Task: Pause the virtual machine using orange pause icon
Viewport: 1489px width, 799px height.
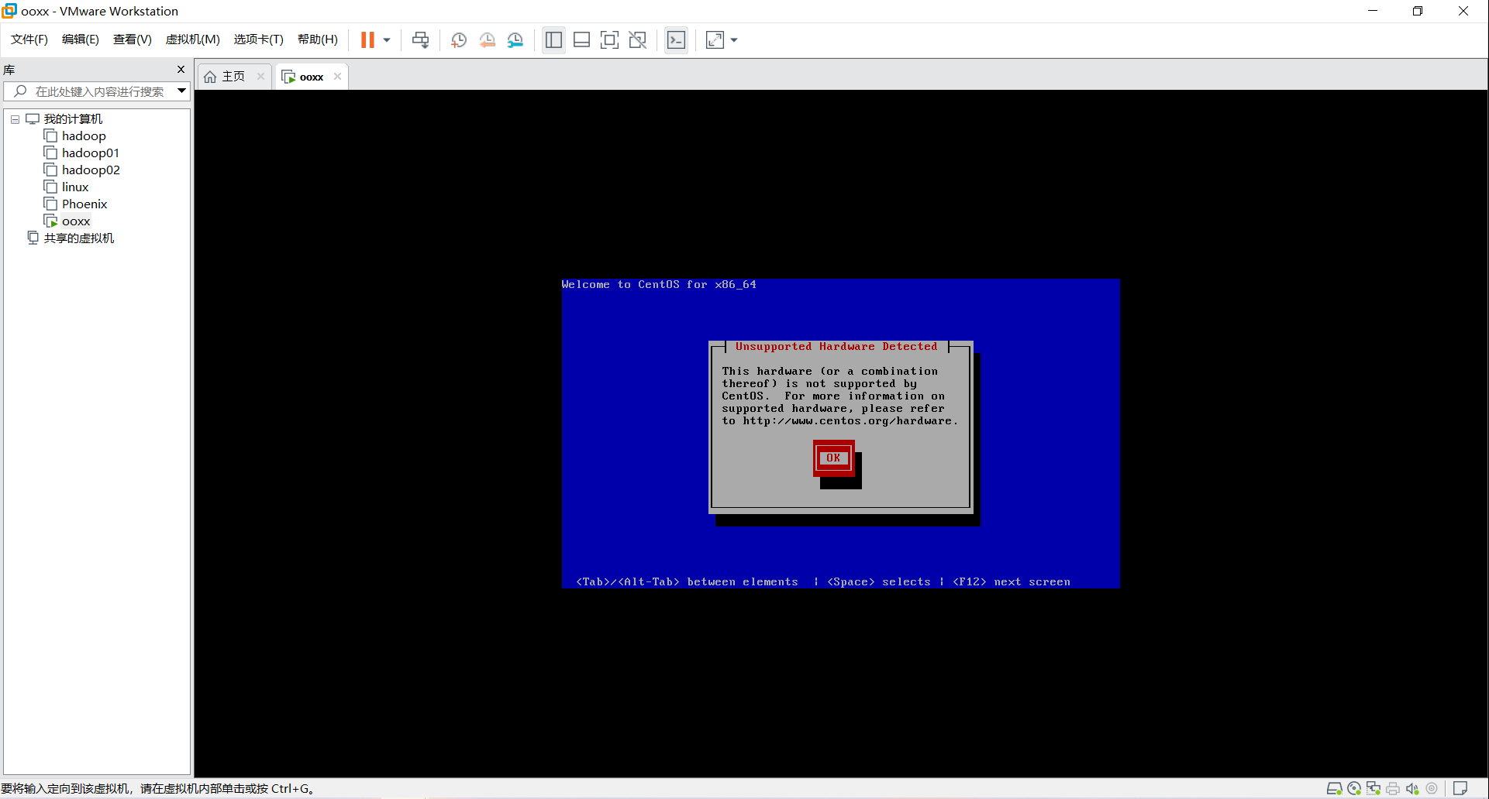Action: tap(367, 39)
